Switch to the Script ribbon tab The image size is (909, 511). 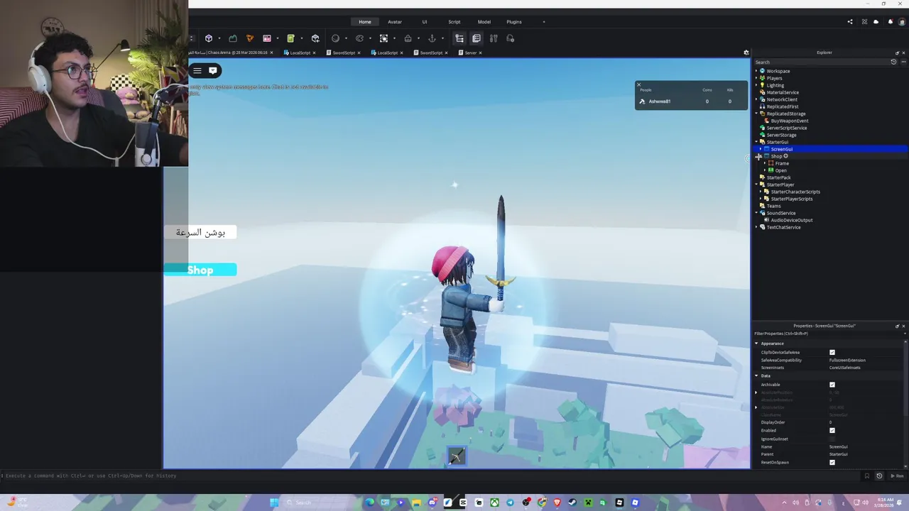point(454,22)
